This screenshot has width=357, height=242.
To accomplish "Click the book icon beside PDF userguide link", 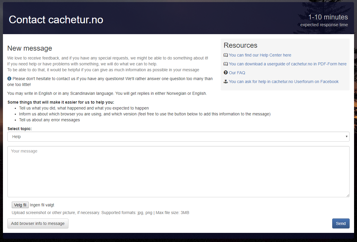I will 226,64.
